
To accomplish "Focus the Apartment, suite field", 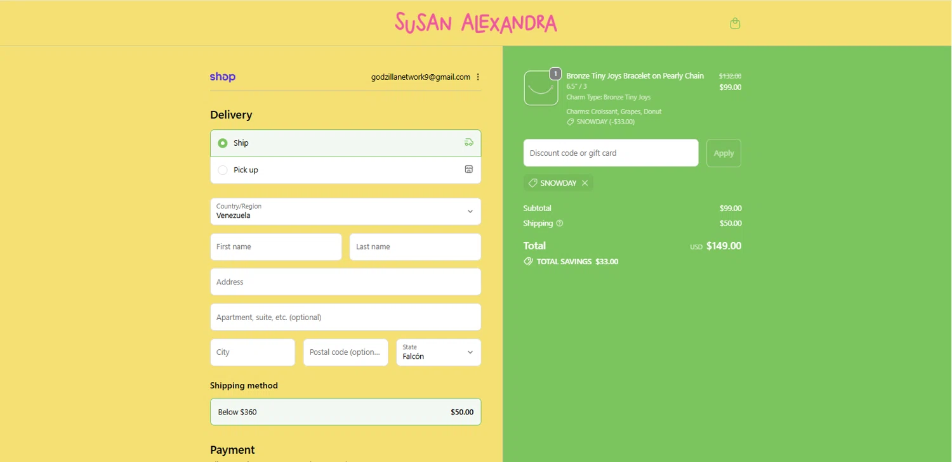I will [346, 317].
